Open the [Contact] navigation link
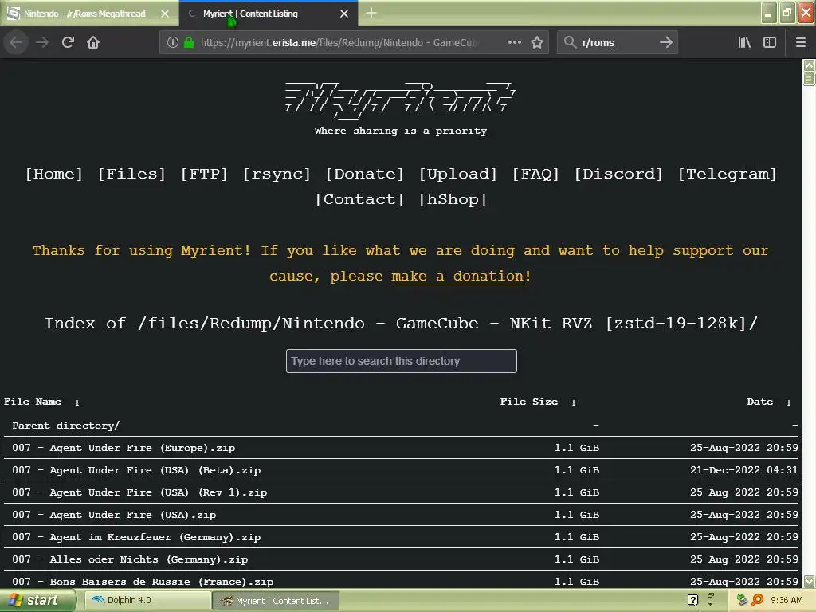 [359, 199]
